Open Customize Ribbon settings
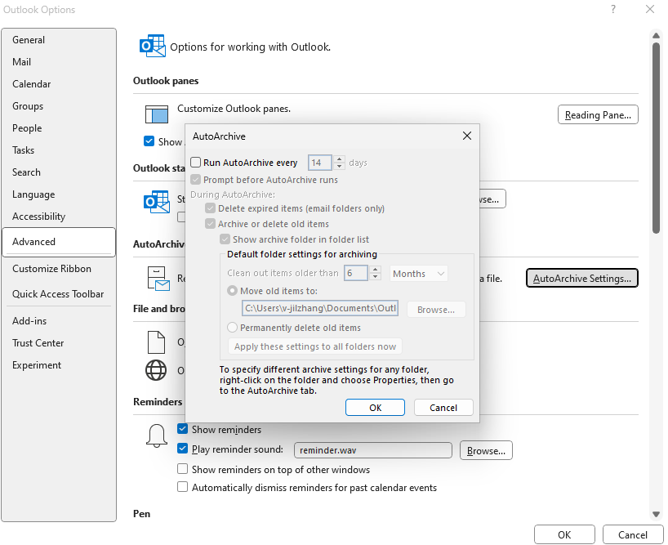Screen dimensions: 668x545 pos(58,269)
